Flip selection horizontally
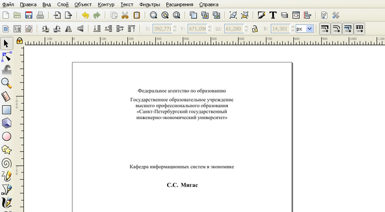The width and height of the screenshot is (385, 212). 68,29
